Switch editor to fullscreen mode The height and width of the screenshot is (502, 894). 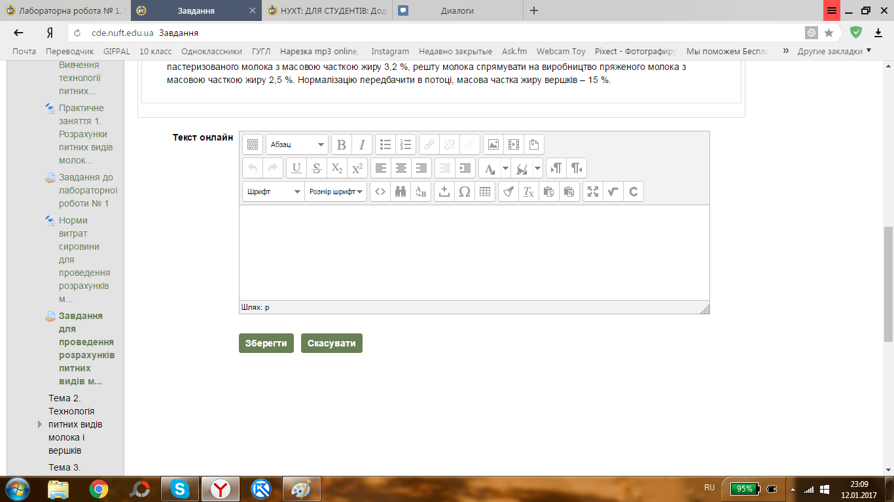coord(592,192)
